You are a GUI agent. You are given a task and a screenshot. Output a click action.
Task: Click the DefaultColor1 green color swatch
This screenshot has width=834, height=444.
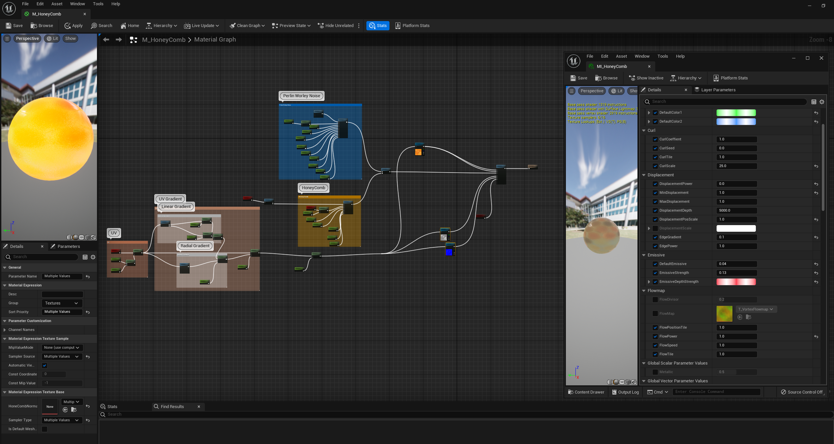click(736, 112)
